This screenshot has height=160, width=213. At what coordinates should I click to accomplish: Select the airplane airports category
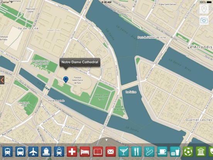coord(33,151)
